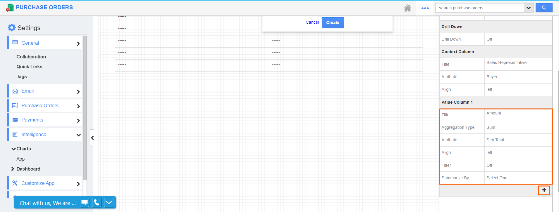Change Value Column attribute Sub Total
Screen dimensions: 559x212
point(518,140)
